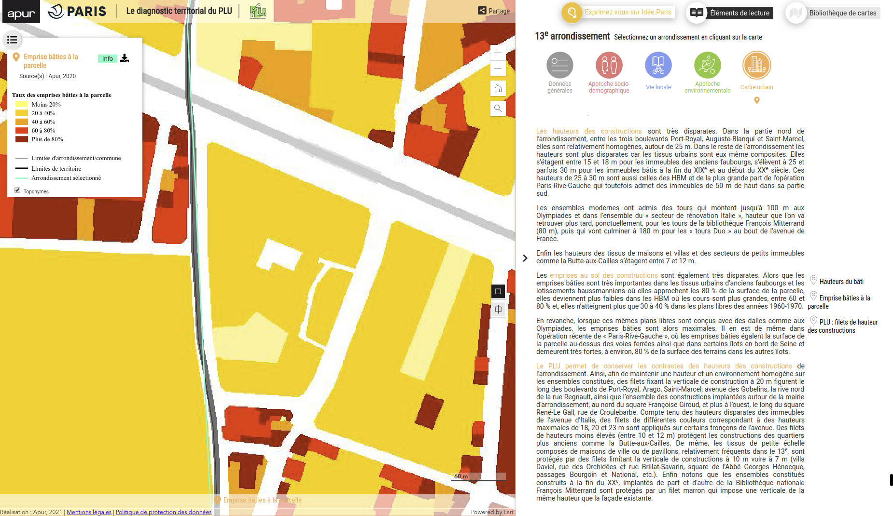Screen dimensions: 893x516
Task: Click the Plus de 80% color swatch
Action: click(x=21, y=139)
